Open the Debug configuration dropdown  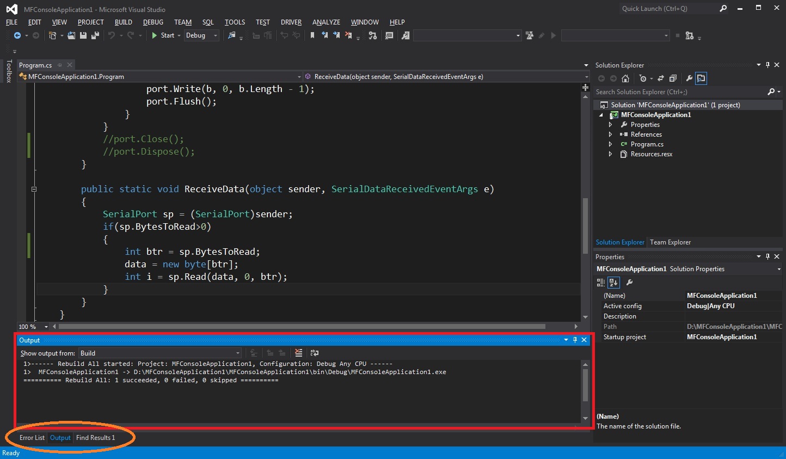(201, 35)
